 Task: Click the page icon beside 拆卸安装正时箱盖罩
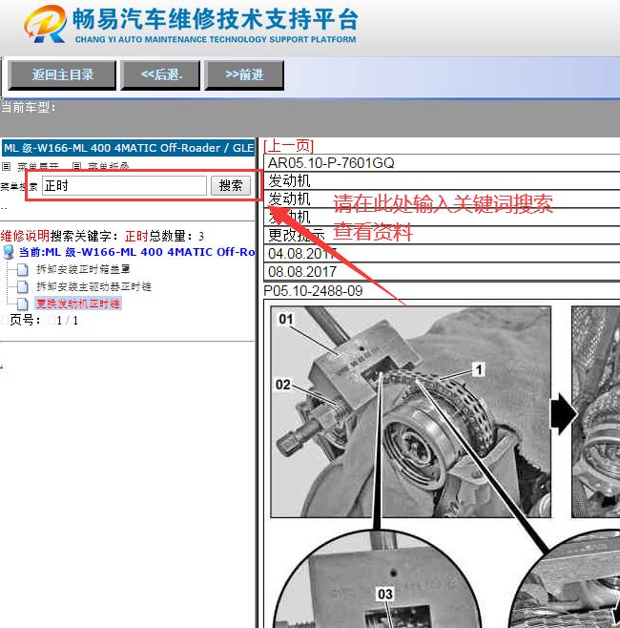point(23,270)
